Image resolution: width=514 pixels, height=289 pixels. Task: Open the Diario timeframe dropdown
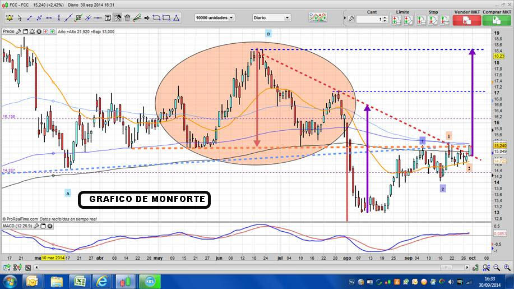click(x=271, y=18)
